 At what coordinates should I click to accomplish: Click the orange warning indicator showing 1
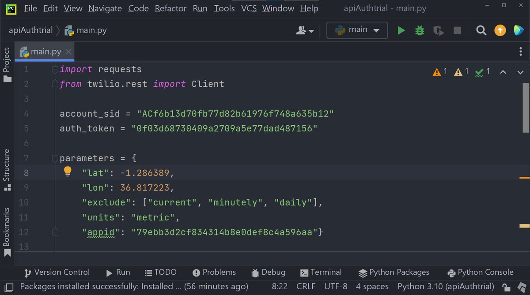click(x=440, y=72)
